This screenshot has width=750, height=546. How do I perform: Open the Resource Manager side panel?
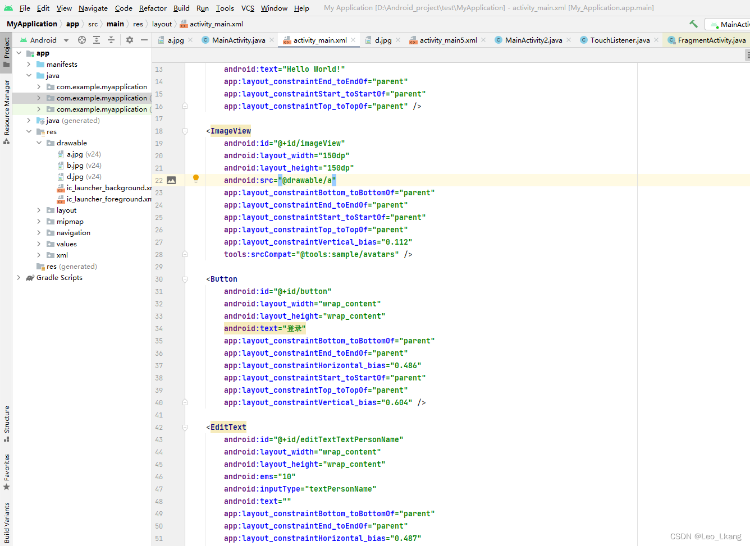click(x=6, y=112)
